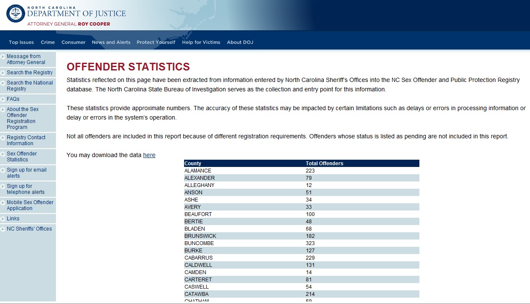Click arrow icon beside Links
The width and height of the screenshot is (530, 304).
click(3, 219)
